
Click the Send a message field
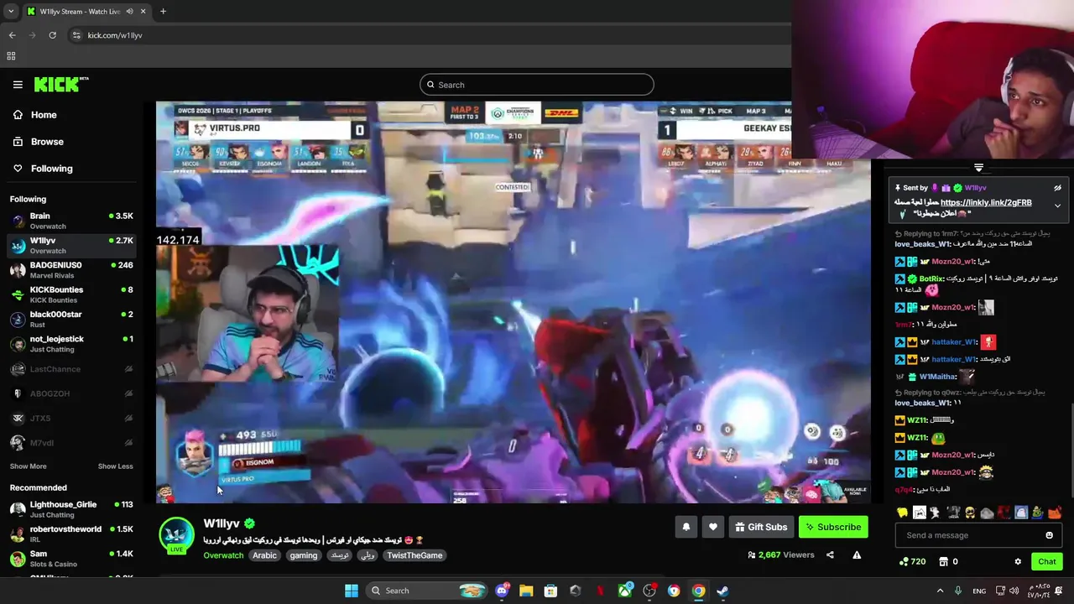tap(970, 535)
